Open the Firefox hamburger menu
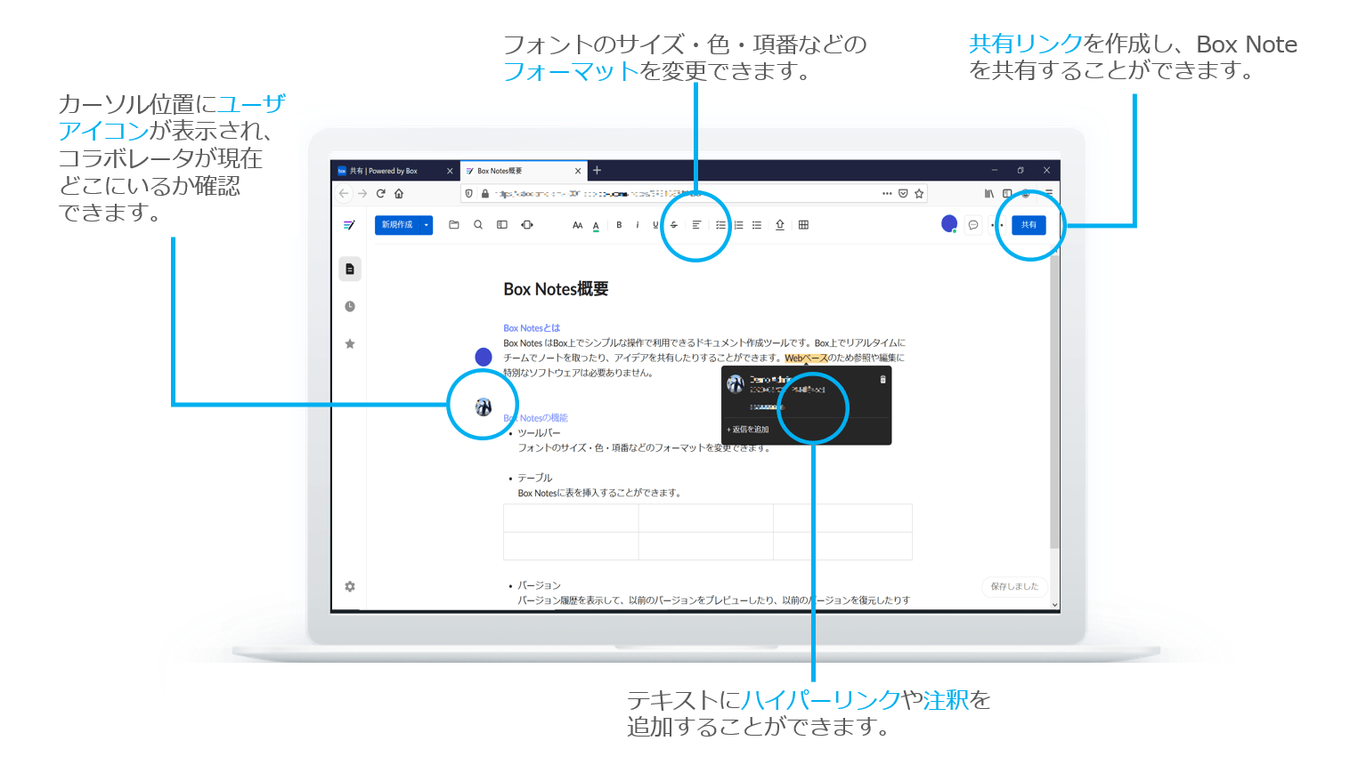Viewport: 1358px width, 757px height. (x=1049, y=193)
